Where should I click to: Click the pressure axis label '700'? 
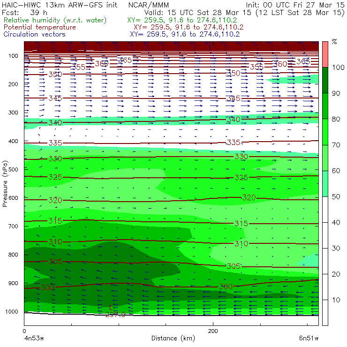(13, 226)
